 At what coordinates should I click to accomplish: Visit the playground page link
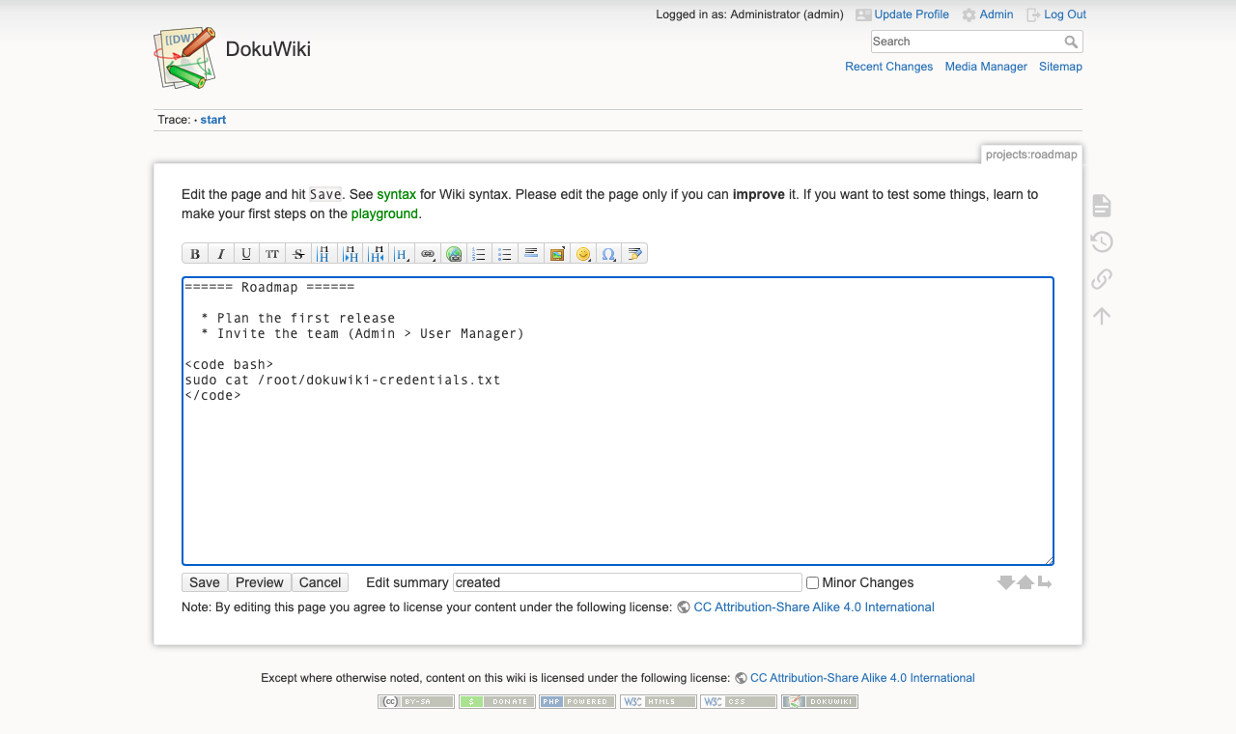tap(384, 213)
